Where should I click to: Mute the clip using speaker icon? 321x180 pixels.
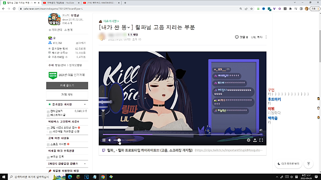(x=110, y=140)
